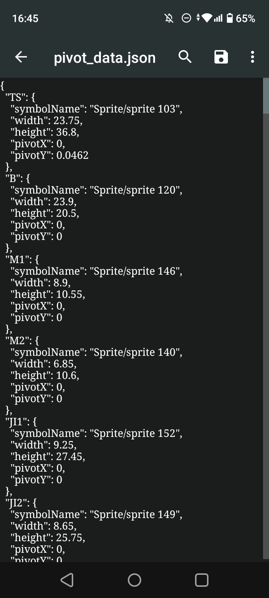Place cursor on the "JI2" key line

[x=21, y=503]
